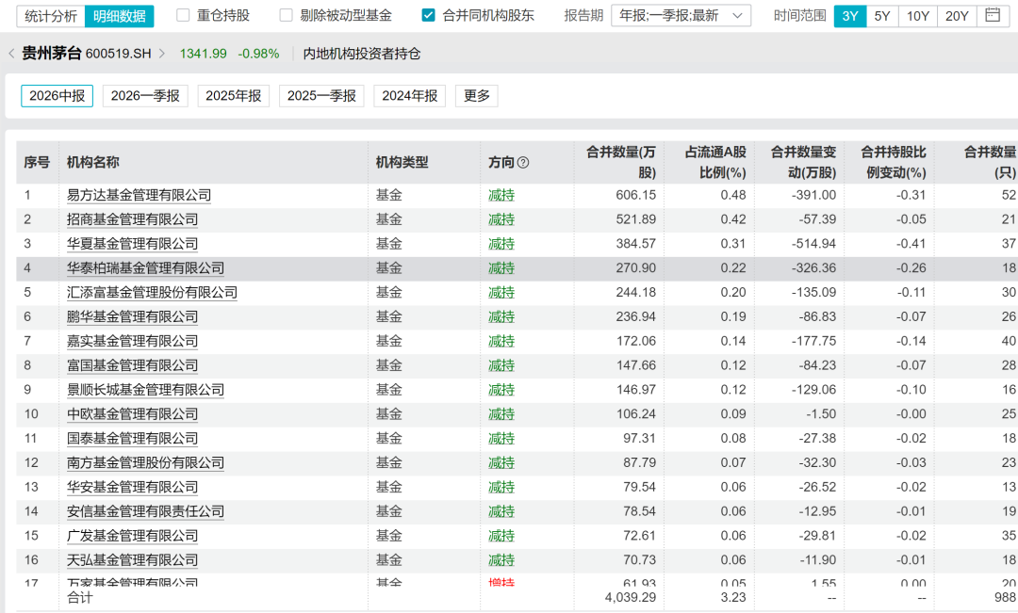
Task: Enable the 重仓持股 checkbox
Action: [183, 16]
